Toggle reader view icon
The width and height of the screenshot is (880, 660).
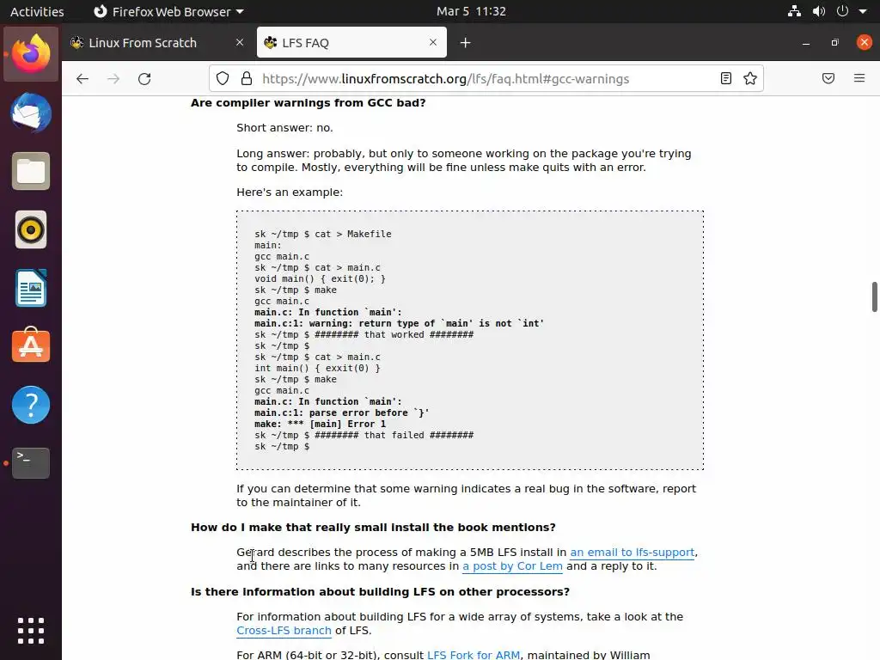[x=725, y=78]
